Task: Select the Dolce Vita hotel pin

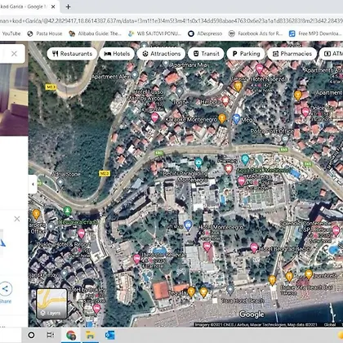Action: pos(305,112)
